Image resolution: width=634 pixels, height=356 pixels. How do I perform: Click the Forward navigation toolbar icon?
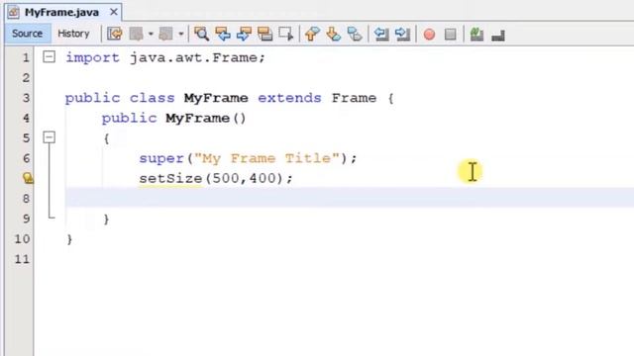[166, 34]
